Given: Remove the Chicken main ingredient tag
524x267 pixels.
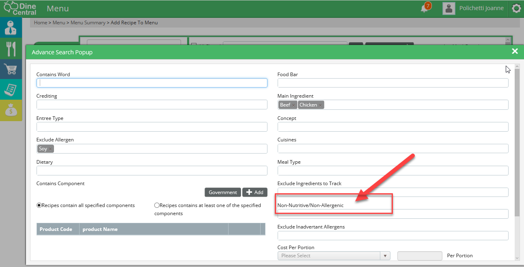Looking at the screenshot, I should (320, 105).
